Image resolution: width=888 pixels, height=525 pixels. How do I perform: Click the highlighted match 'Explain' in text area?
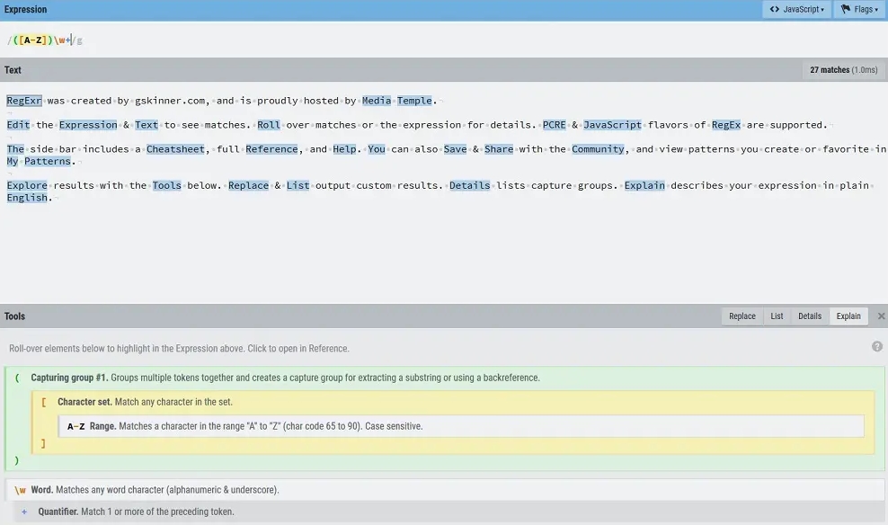click(x=644, y=186)
